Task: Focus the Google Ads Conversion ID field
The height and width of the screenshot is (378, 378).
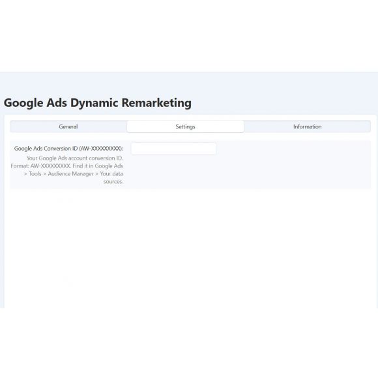Action: [x=173, y=149]
